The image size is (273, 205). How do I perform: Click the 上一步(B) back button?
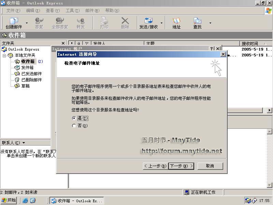coord(155,166)
